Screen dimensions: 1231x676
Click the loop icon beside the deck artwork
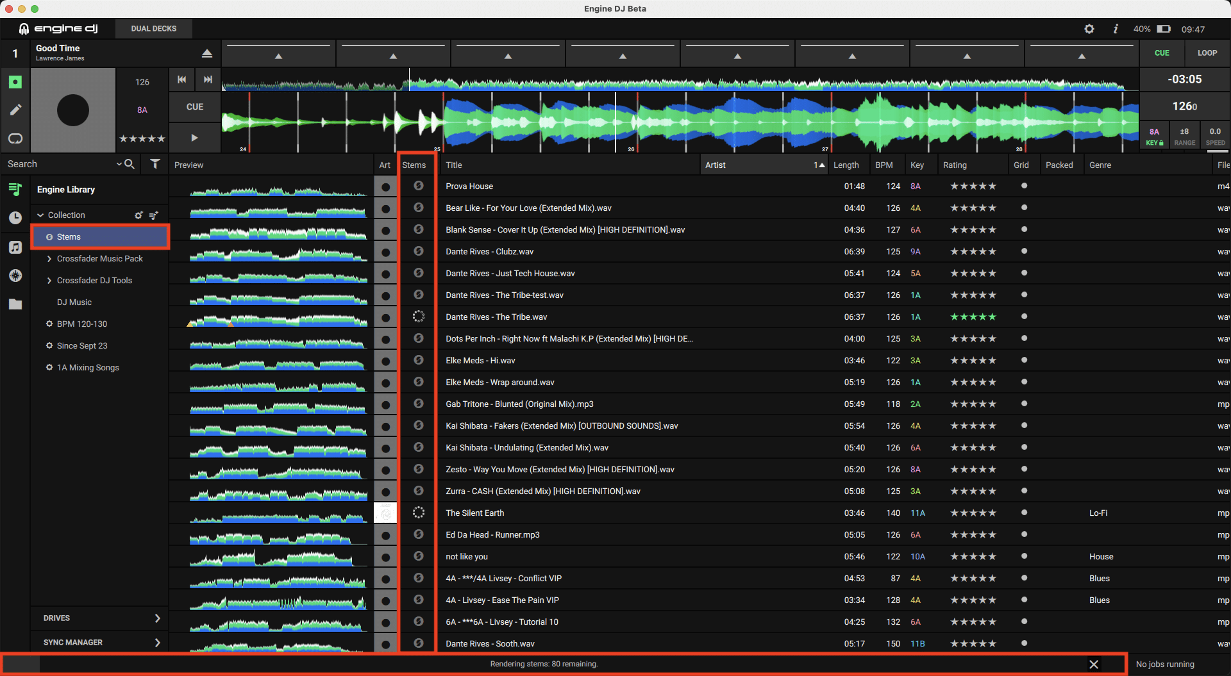click(15, 138)
